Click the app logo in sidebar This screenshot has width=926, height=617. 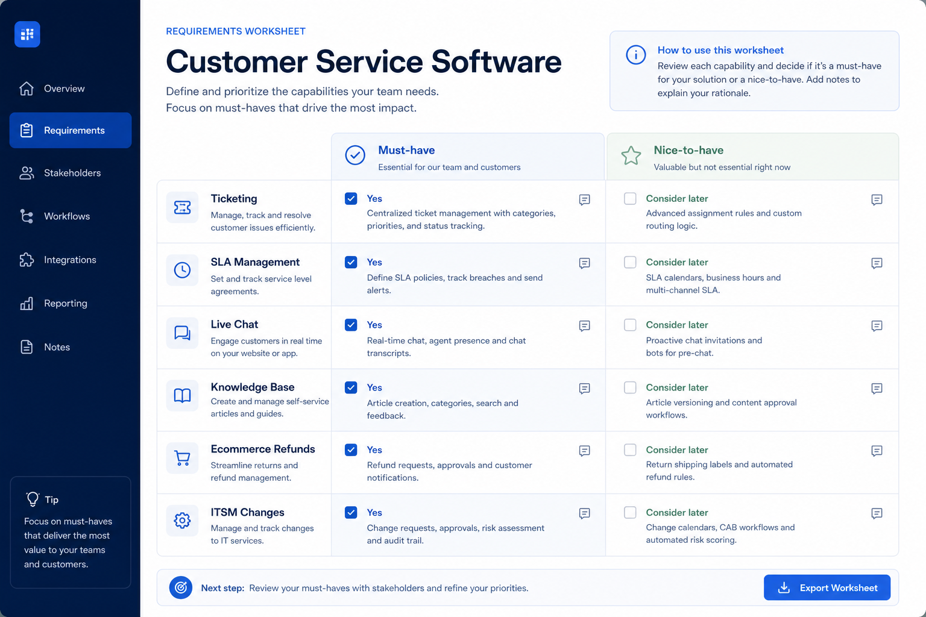tap(27, 34)
